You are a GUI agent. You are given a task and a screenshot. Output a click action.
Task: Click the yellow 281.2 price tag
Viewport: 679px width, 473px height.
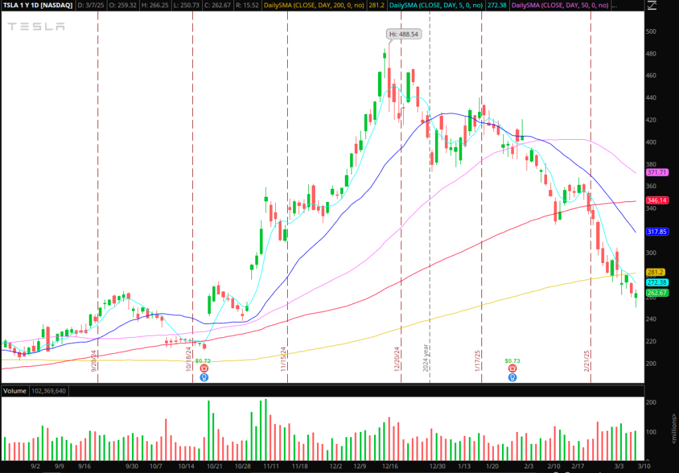(x=655, y=272)
